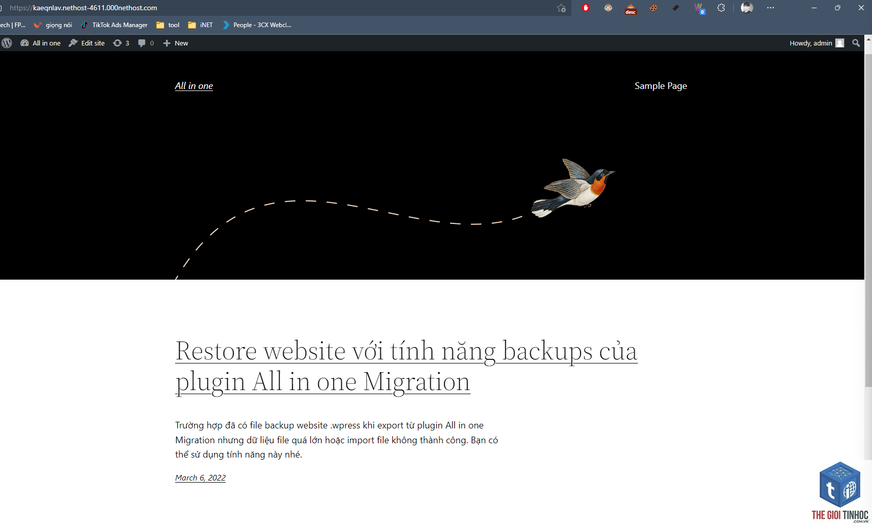Open the browser extensions puzzle menu
The image size is (872, 524).
[x=721, y=8]
